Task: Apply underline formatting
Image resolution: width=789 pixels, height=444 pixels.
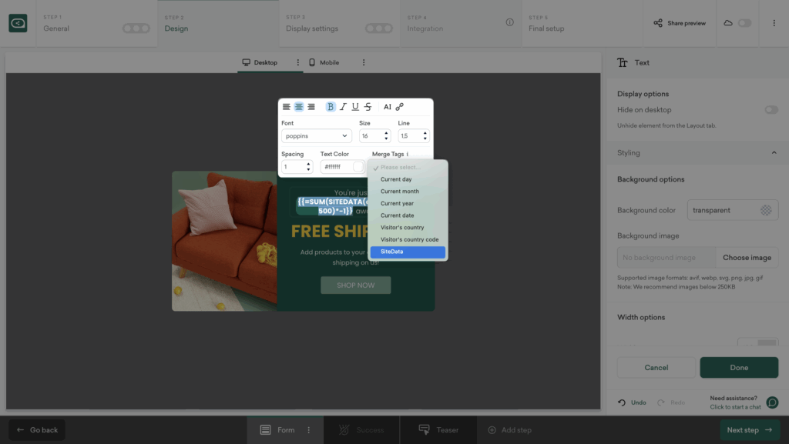Action: 355,107
